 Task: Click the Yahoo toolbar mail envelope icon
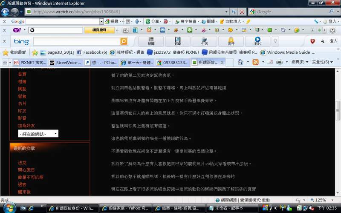(x=162, y=30)
